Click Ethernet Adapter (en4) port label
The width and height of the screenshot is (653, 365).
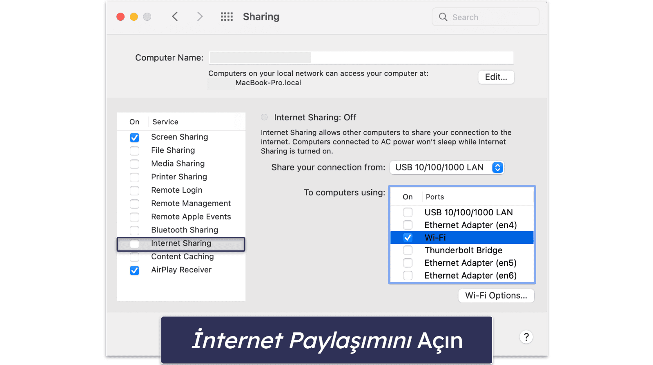(470, 225)
